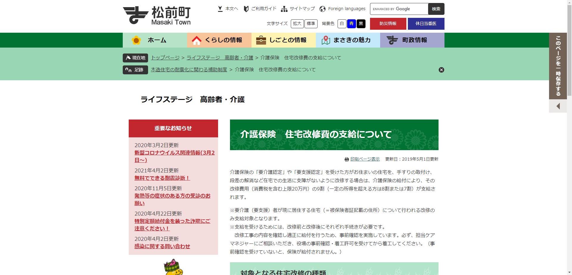The width and height of the screenshot is (572, 275).
Task: Focus the Google search input field
Action: click(399, 9)
